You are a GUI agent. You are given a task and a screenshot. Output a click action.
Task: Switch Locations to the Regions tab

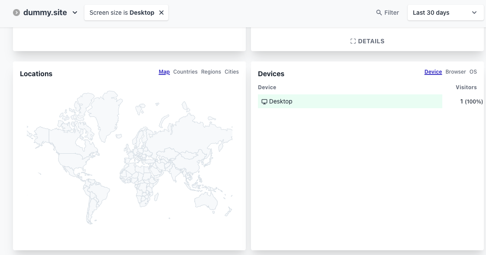[x=211, y=72]
